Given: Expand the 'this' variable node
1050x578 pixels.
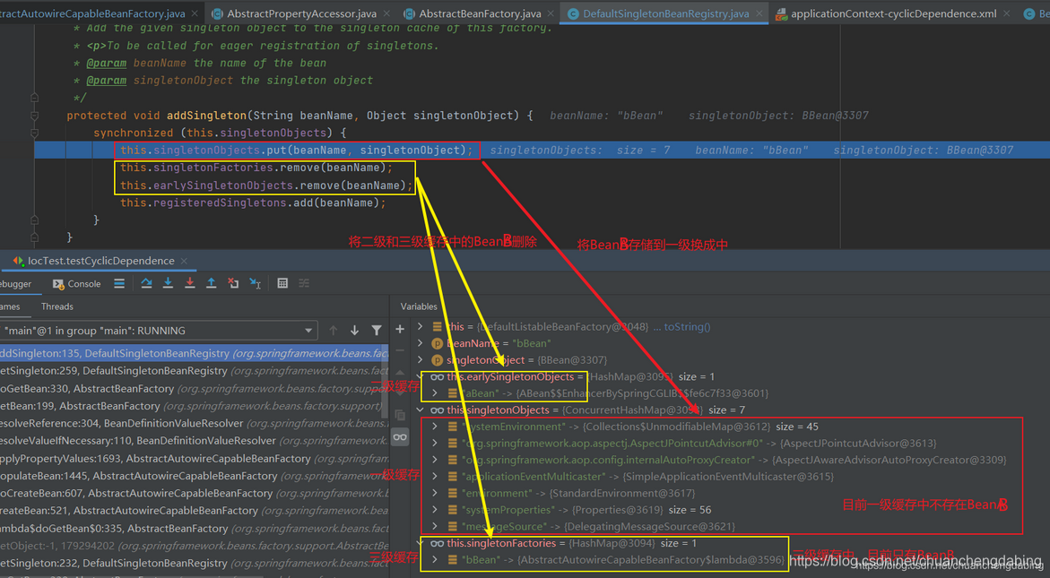Looking at the screenshot, I should (420, 326).
